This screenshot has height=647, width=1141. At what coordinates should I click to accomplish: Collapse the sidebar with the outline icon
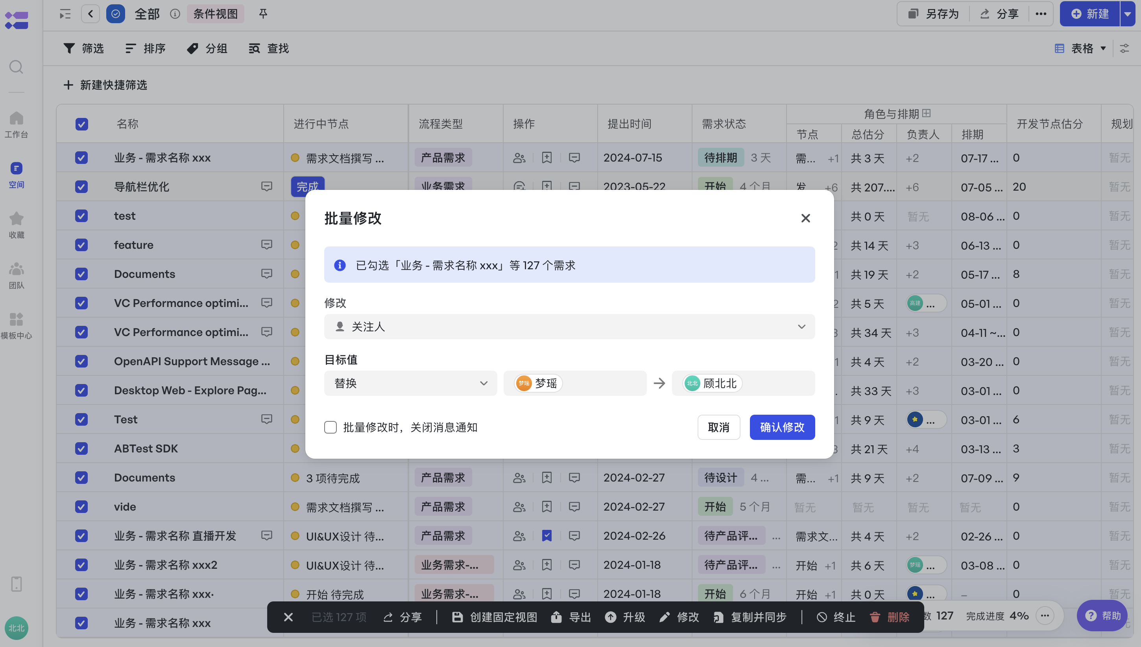point(65,14)
